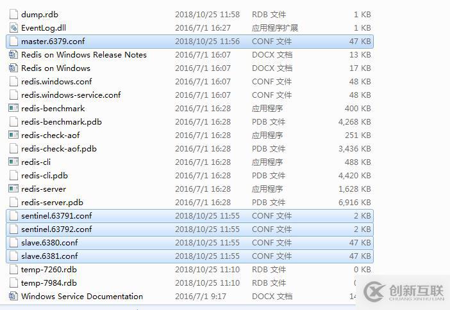Click the 17 KB size value

pyautogui.click(x=360, y=68)
